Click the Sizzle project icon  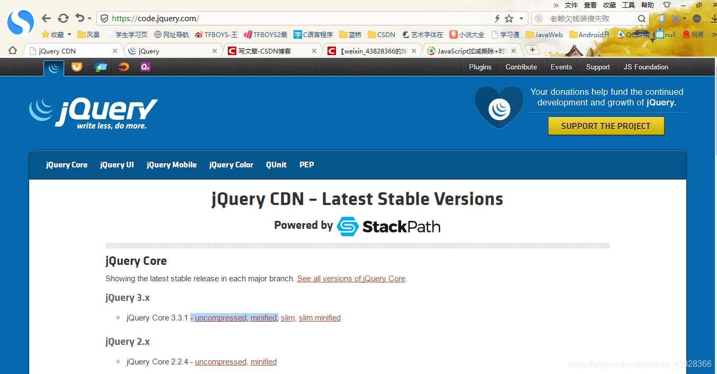[123, 67]
